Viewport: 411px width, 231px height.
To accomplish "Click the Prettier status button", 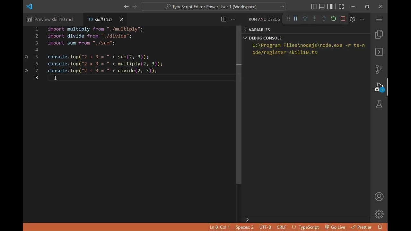I will [x=361, y=227].
